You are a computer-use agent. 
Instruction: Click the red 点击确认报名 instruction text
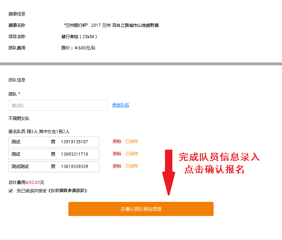214,170
